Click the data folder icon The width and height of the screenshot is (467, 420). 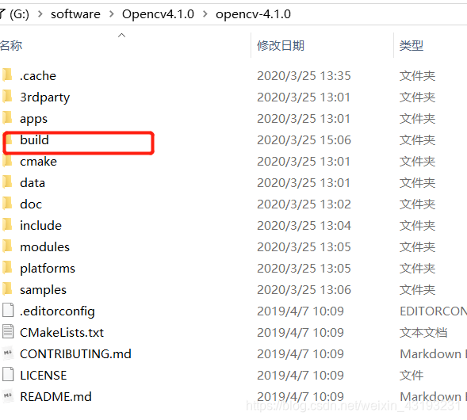coord(7,182)
